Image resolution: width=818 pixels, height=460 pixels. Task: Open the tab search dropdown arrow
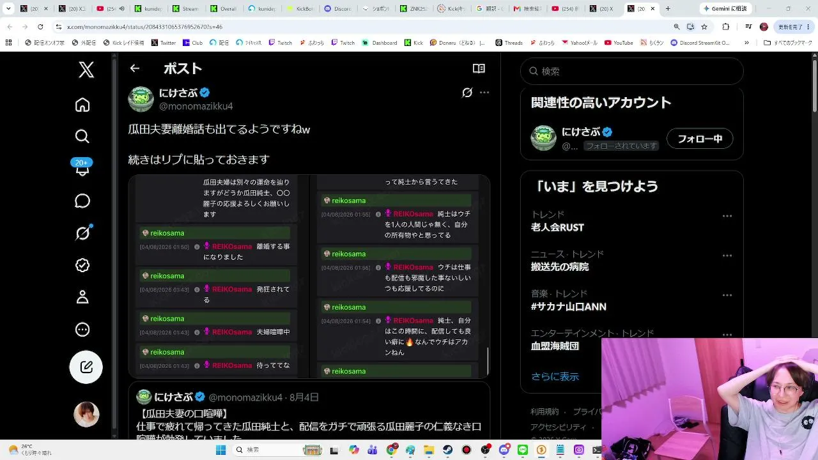click(x=9, y=9)
